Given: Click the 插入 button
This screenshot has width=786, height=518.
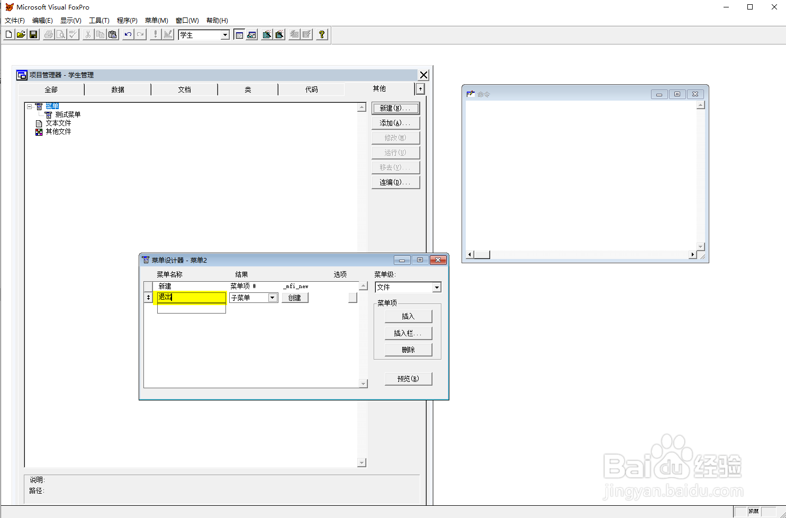Looking at the screenshot, I should [409, 316].
